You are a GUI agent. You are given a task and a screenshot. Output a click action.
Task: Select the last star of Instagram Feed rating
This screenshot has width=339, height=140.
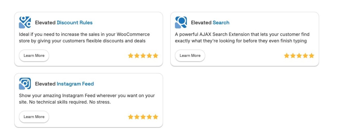point(155,117)
